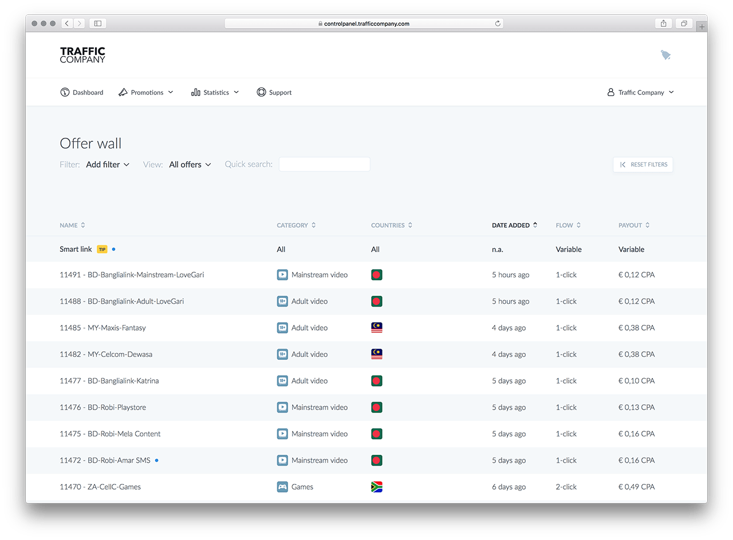
Task: Click Adult video 18+ icon in row 11488
Action: [282, 301]
